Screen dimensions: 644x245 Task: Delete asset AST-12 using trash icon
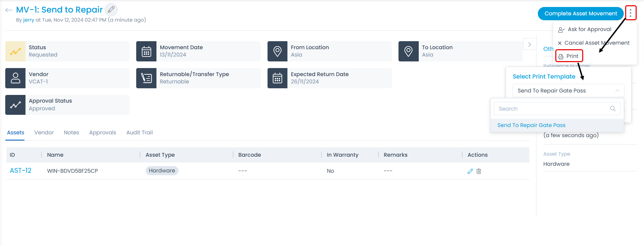[x=479, y=171]
